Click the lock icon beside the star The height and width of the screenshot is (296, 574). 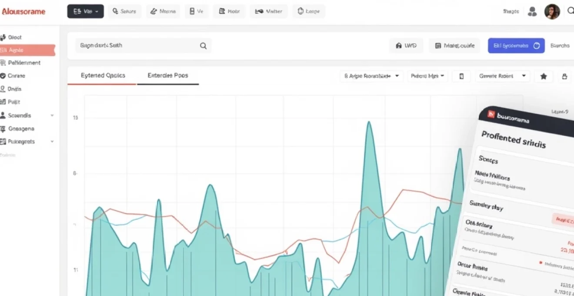click(564, 76)
